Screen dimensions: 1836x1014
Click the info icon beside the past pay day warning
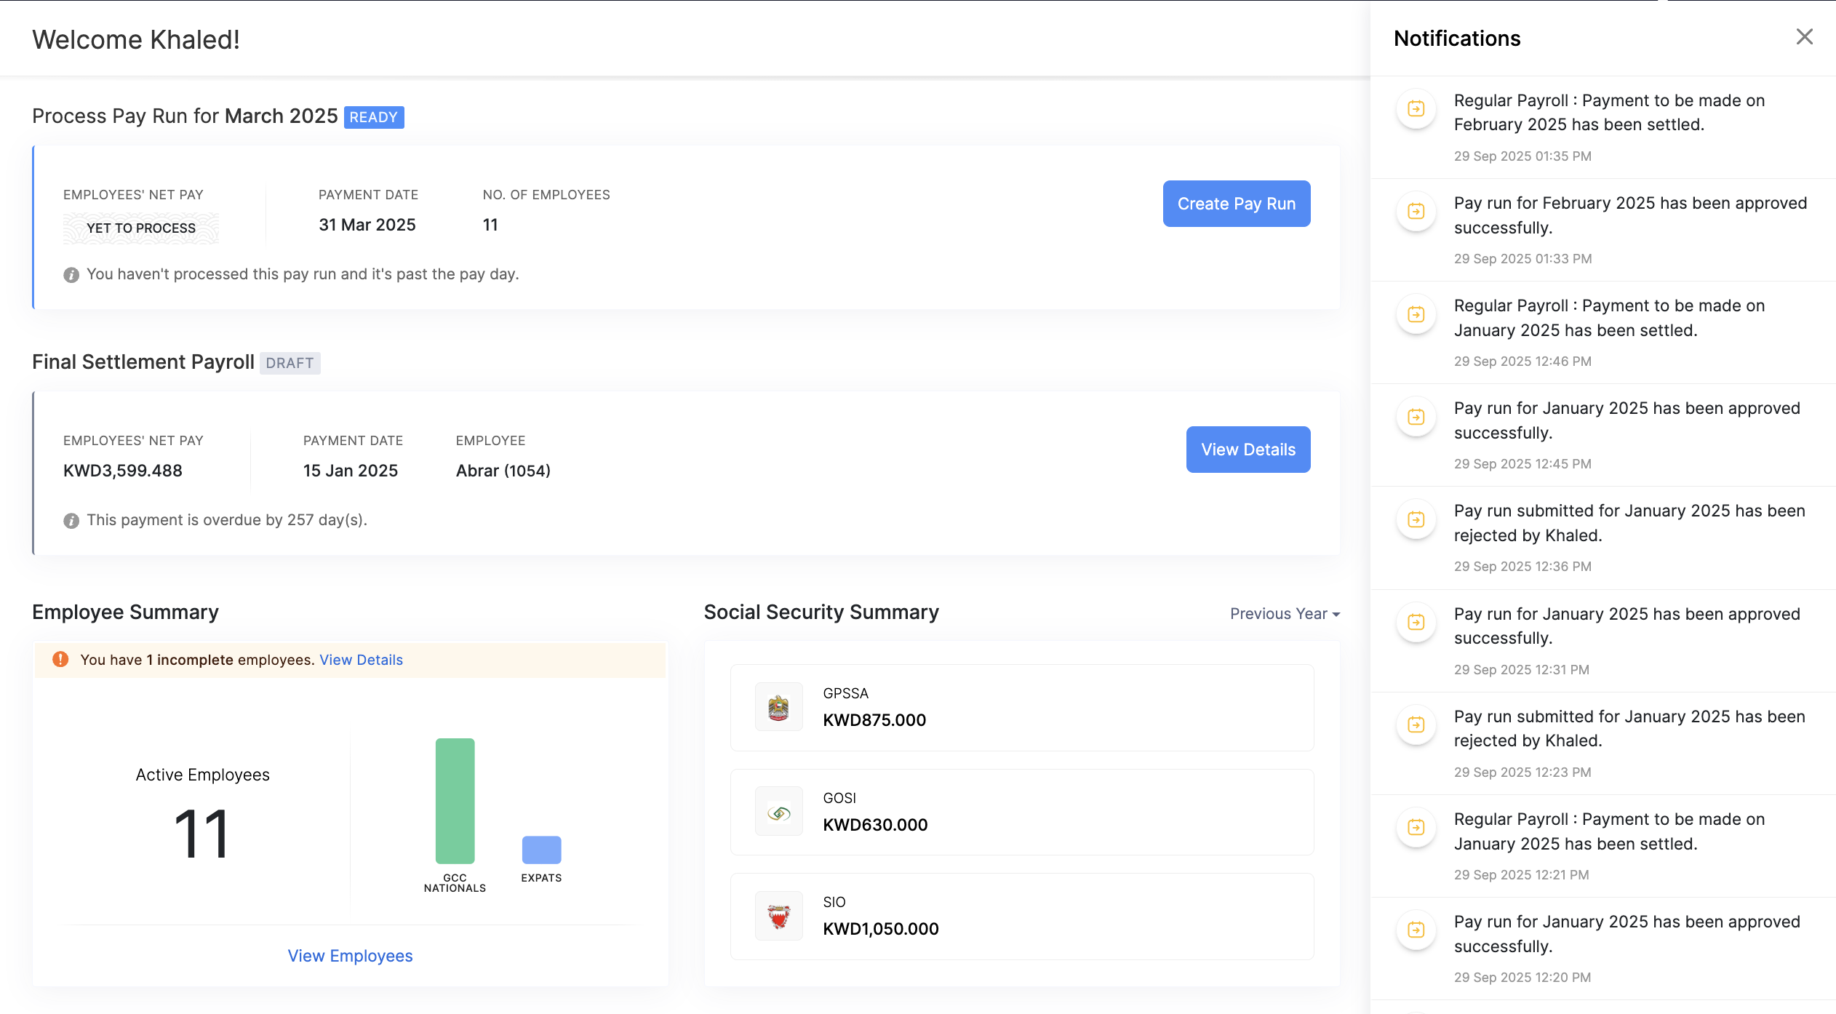tap(71, 275)
